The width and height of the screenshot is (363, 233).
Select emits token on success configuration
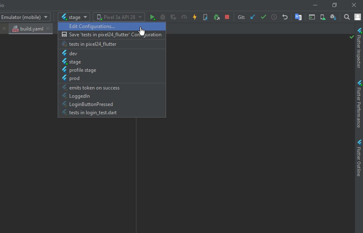pyautogui.click(x=112, y=88)
